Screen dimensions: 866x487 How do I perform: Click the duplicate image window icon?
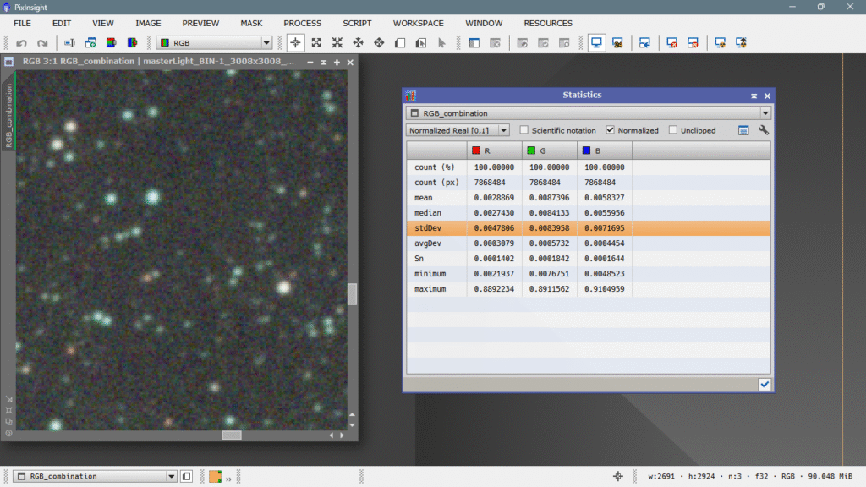[x=90, y=43]
